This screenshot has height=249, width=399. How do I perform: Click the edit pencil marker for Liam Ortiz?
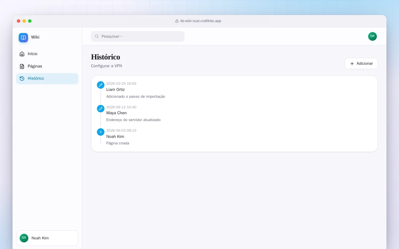(x=101, y=85)
